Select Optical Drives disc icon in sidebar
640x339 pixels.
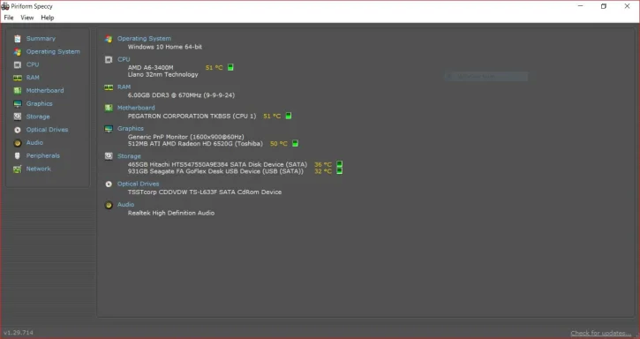click(x=17, y=130)
